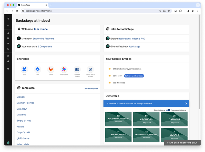Open the GitLab shortcut icon

click(x=51, y=69)
